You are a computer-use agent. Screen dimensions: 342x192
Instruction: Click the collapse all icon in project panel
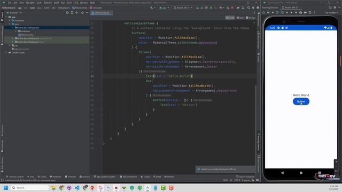click(x=76, y=13)
